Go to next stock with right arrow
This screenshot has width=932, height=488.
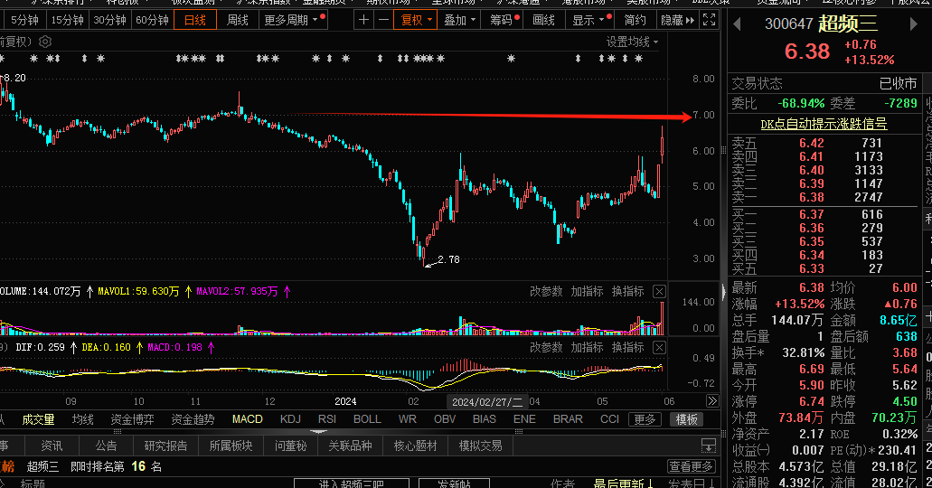click(914, 24)
